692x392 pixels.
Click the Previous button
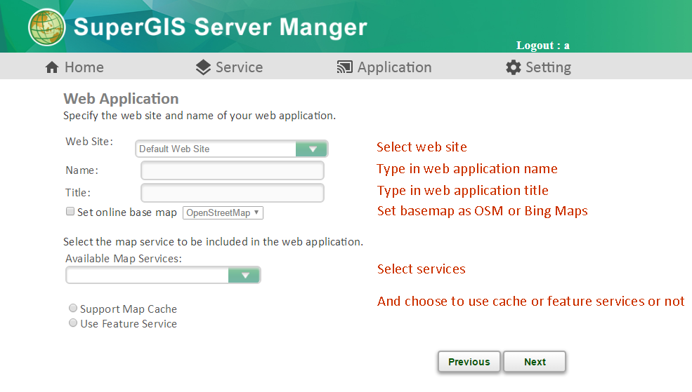click(469, 362)
